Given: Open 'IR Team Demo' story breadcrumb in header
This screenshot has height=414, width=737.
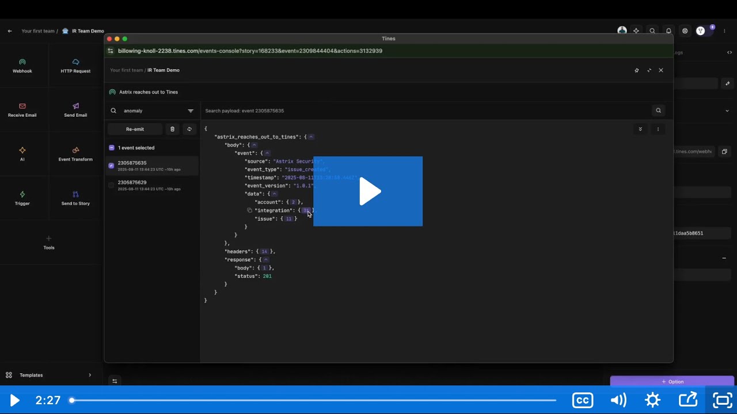Looking at the screenshot, I should [x=88, y=31].
